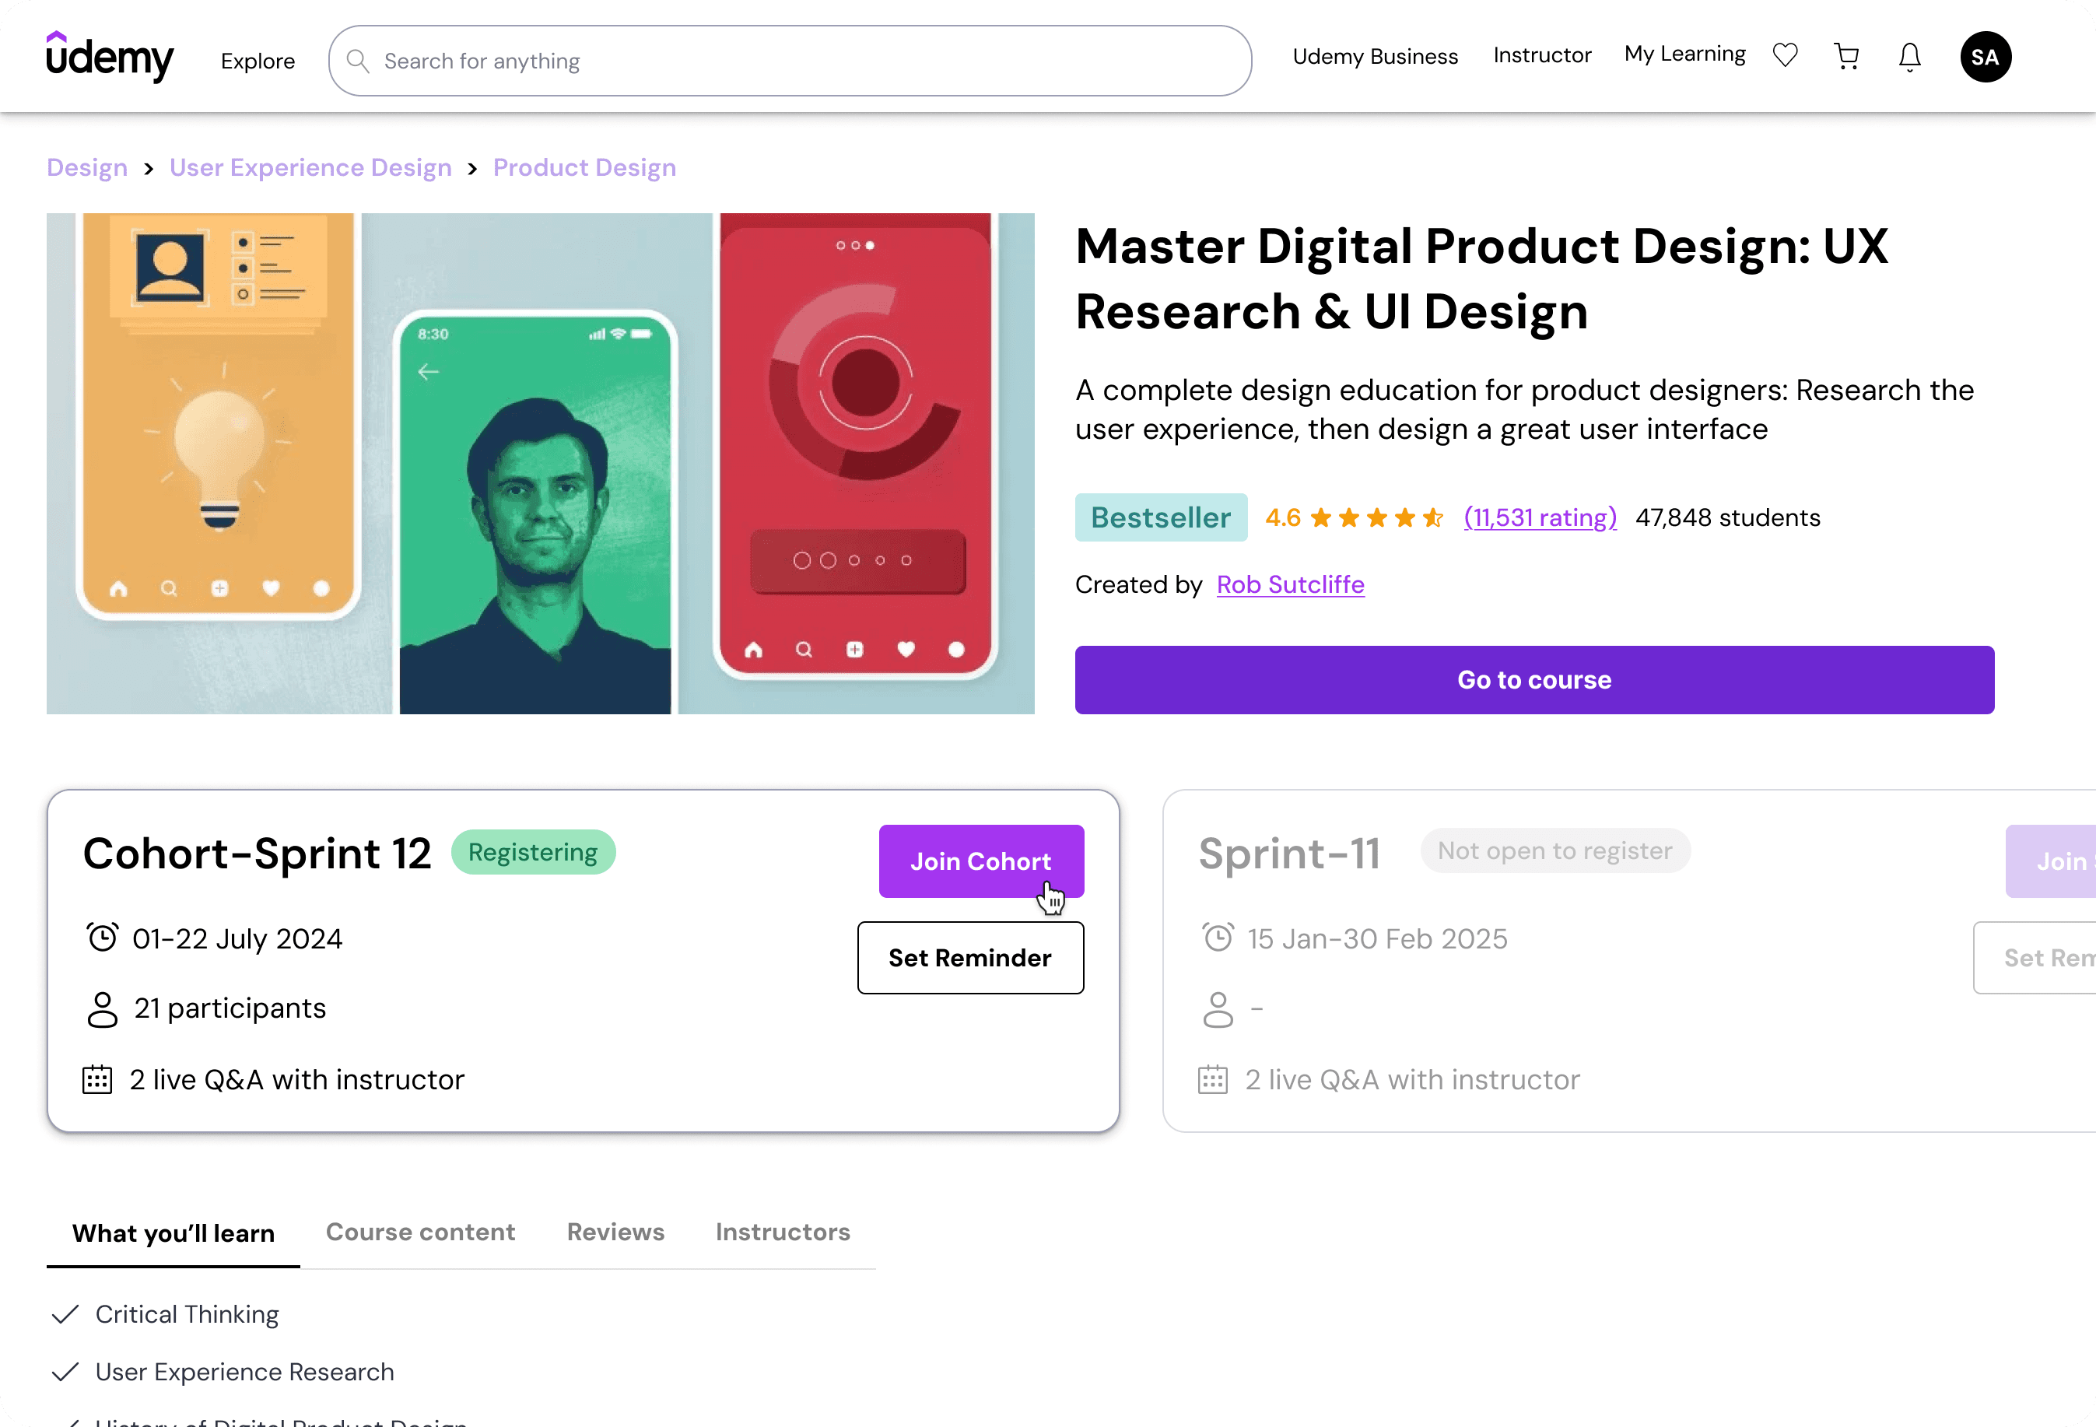Image resolution: width=2096 pixels, height=1427 pixels.
Task: Click the clock icon beside 01-22 July 2024
Action: click(102, 938)
